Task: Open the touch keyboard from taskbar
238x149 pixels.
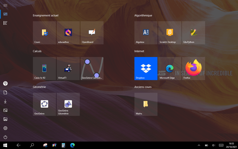Action: pos(221,145)
